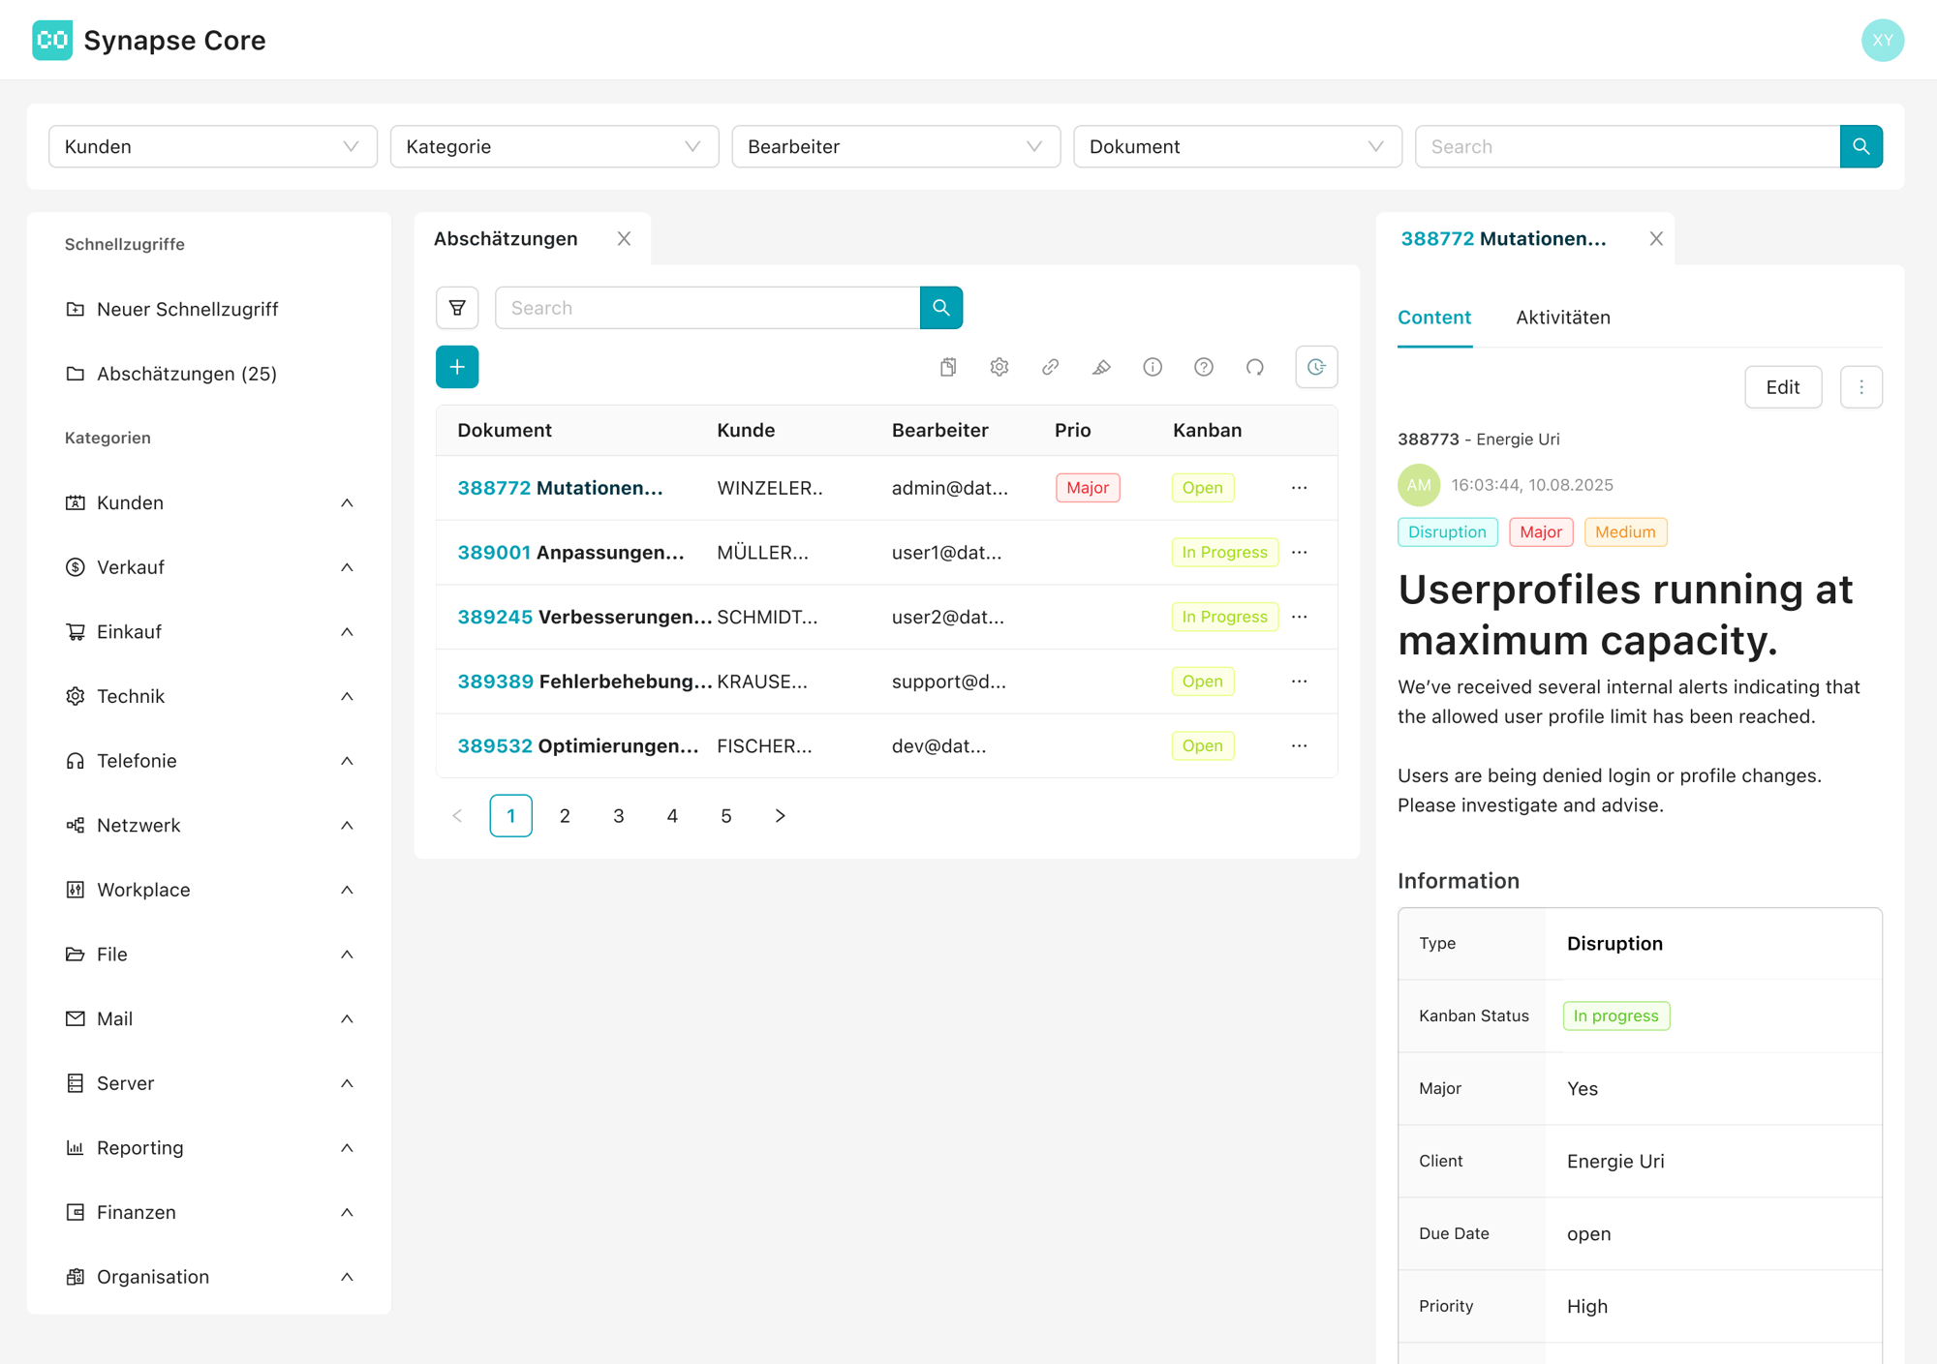Close the Abschätzungen tab

[x=624, y=239]
